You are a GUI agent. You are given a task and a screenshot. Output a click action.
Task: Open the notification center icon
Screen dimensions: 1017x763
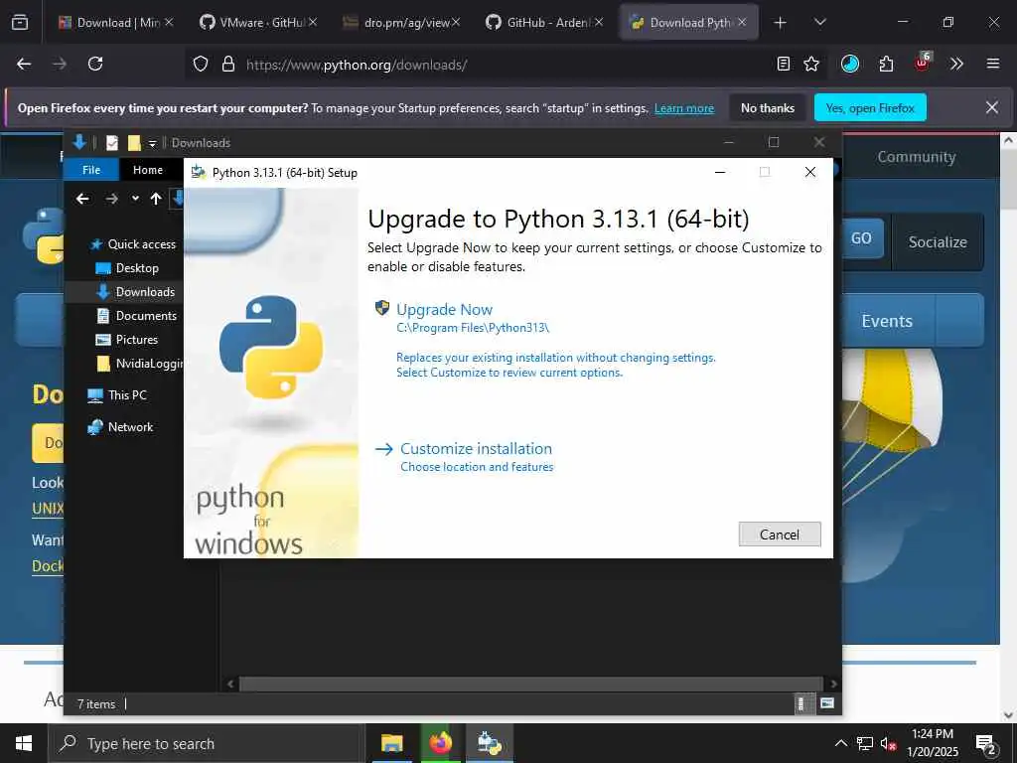point(986,745)
